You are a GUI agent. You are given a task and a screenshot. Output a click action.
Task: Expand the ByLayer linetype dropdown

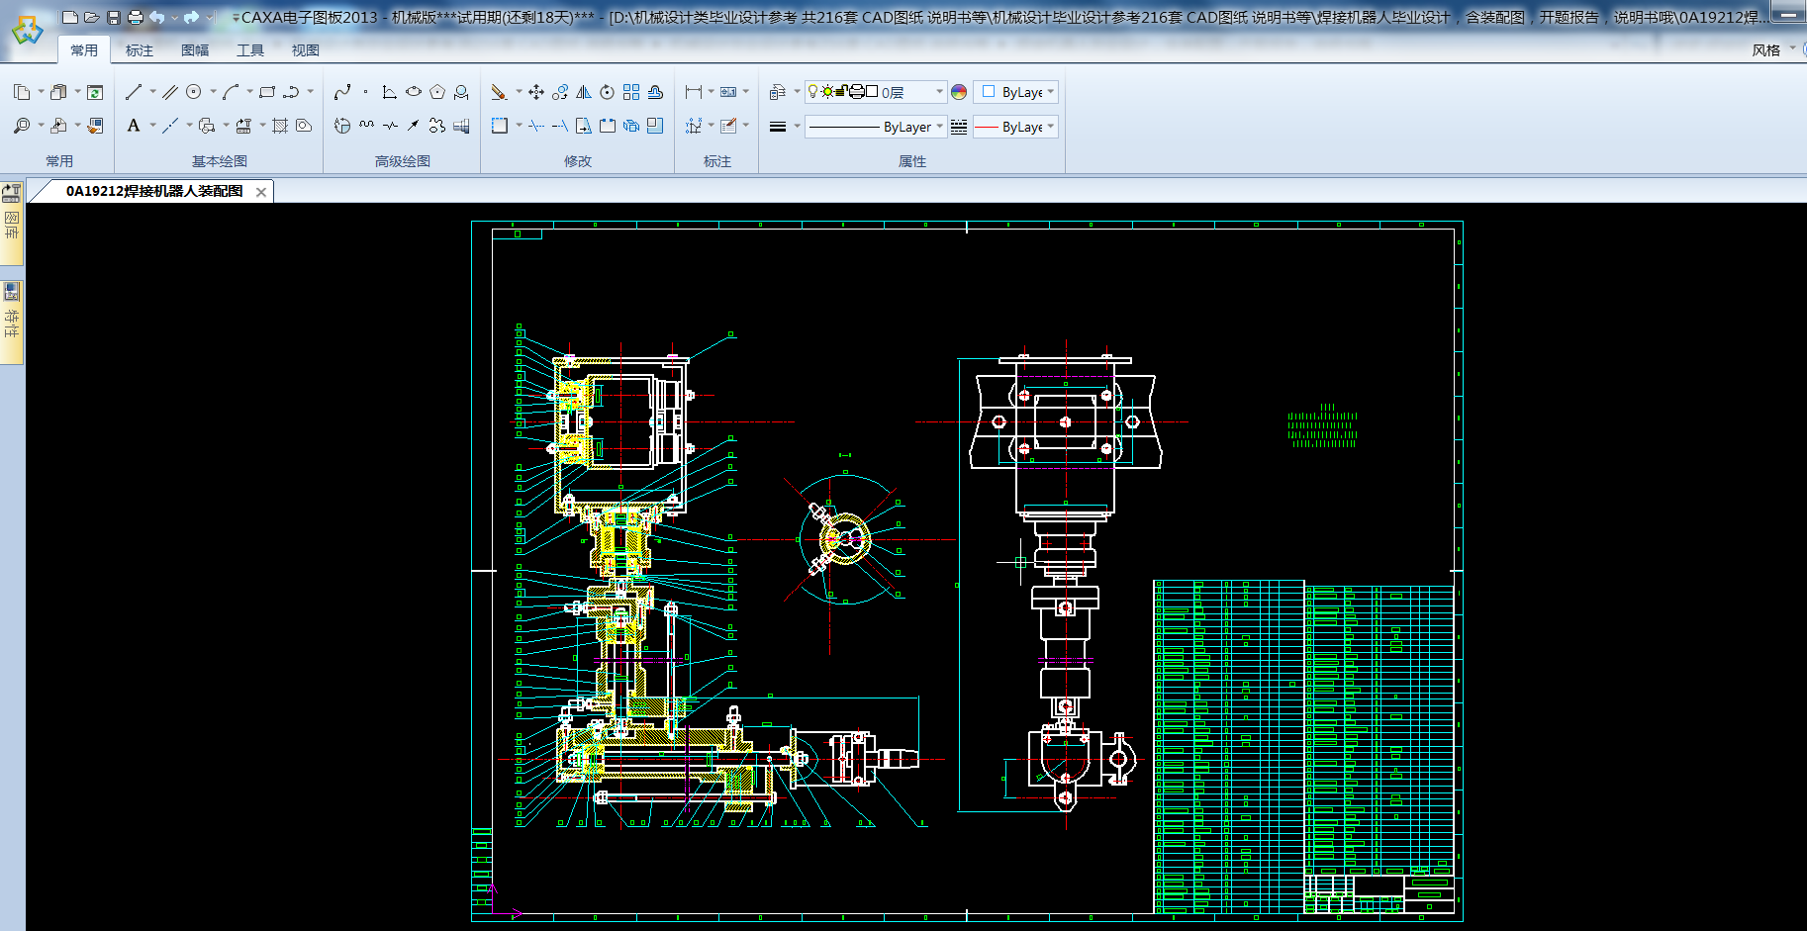(938, 127)
